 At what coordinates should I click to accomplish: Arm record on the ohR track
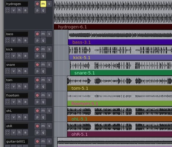click(x=37, y=126)
